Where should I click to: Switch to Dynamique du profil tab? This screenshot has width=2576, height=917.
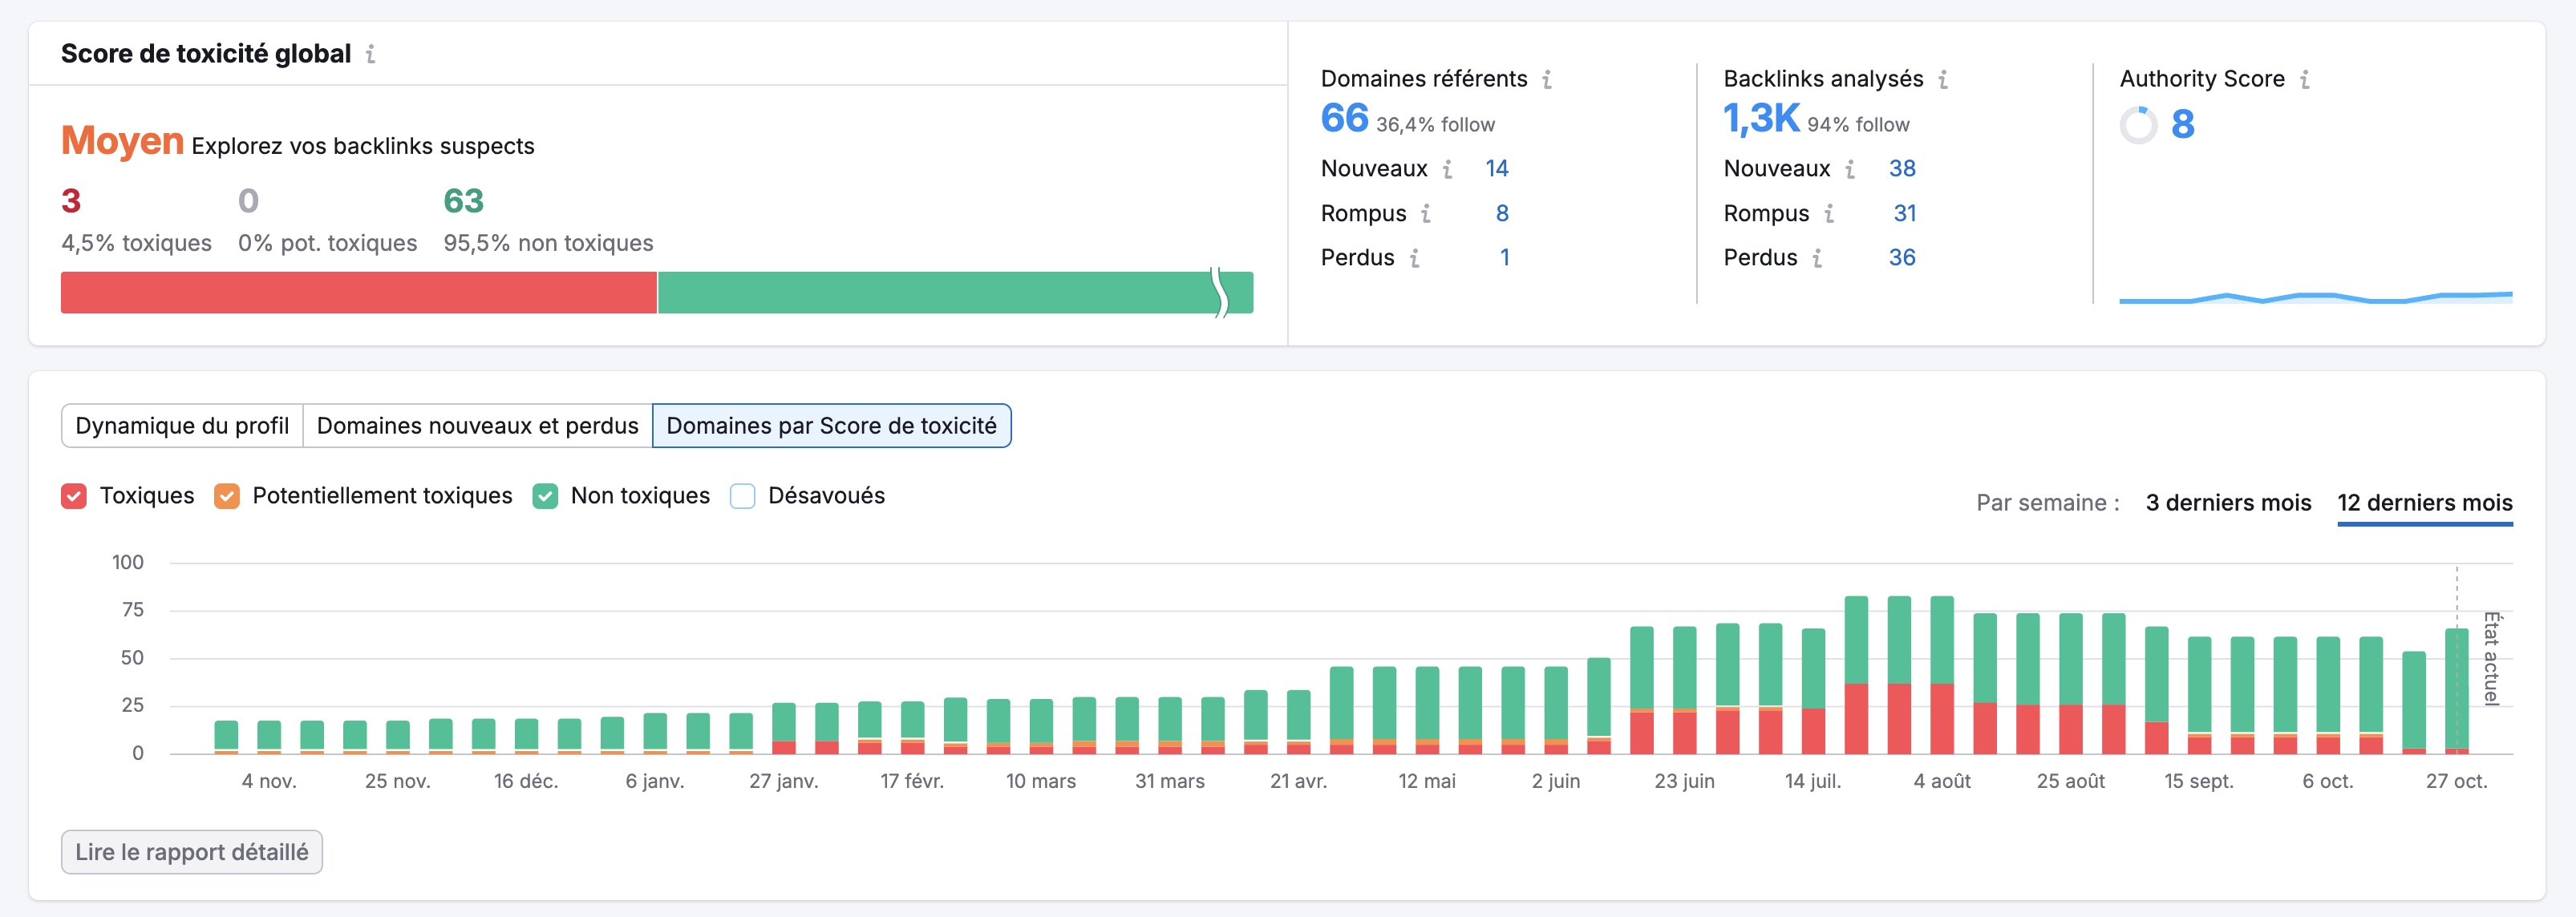pos(182,426)
